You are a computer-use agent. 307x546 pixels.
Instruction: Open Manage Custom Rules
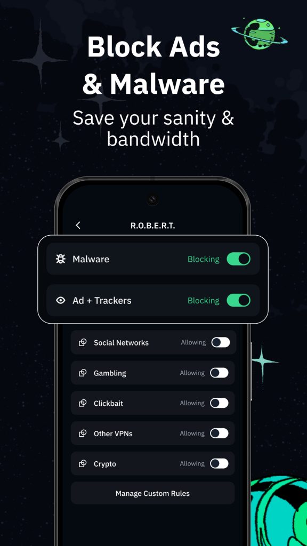pos(153,493)
